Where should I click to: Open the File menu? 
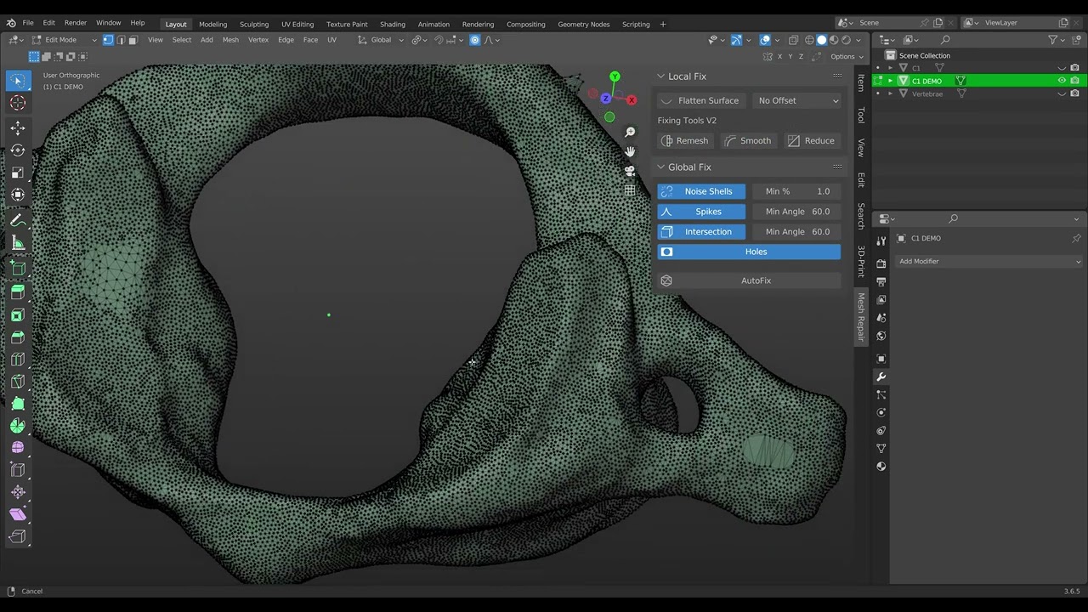28,24
